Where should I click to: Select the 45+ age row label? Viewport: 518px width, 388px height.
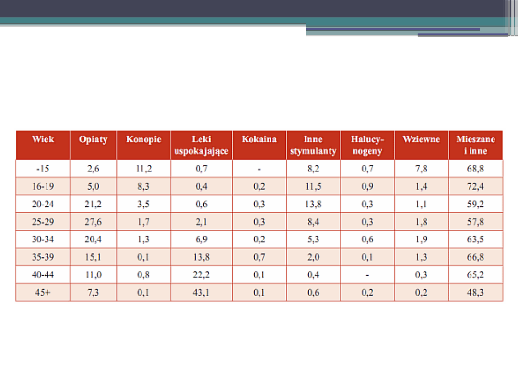(43, 293)
